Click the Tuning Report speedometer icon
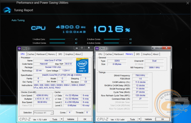Image resolution: width=191 pixels, height=123 pixels. pyautogui.click(x=7, y=10)
